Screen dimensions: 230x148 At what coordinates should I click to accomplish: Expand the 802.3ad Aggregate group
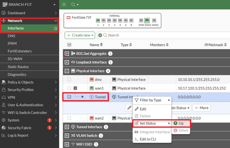(67, 54)
